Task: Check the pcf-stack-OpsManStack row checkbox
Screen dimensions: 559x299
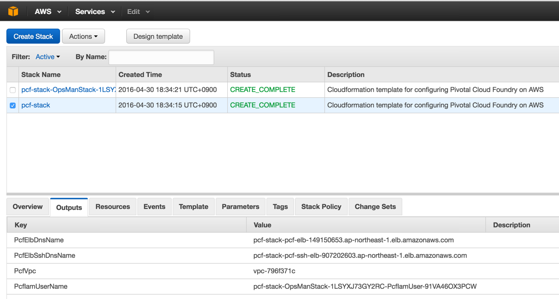Action: click(13, 90)
